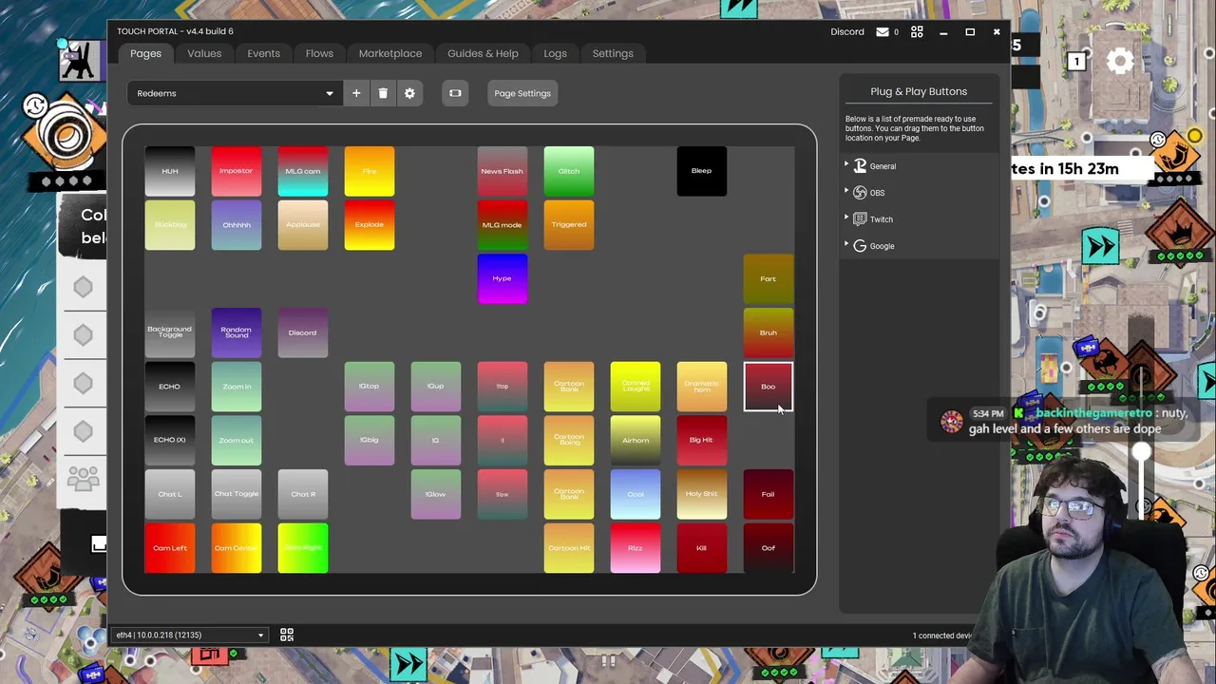The image size is (1216, 684).
Task: Select the Holy Shit tile
Action: [702, 494]
